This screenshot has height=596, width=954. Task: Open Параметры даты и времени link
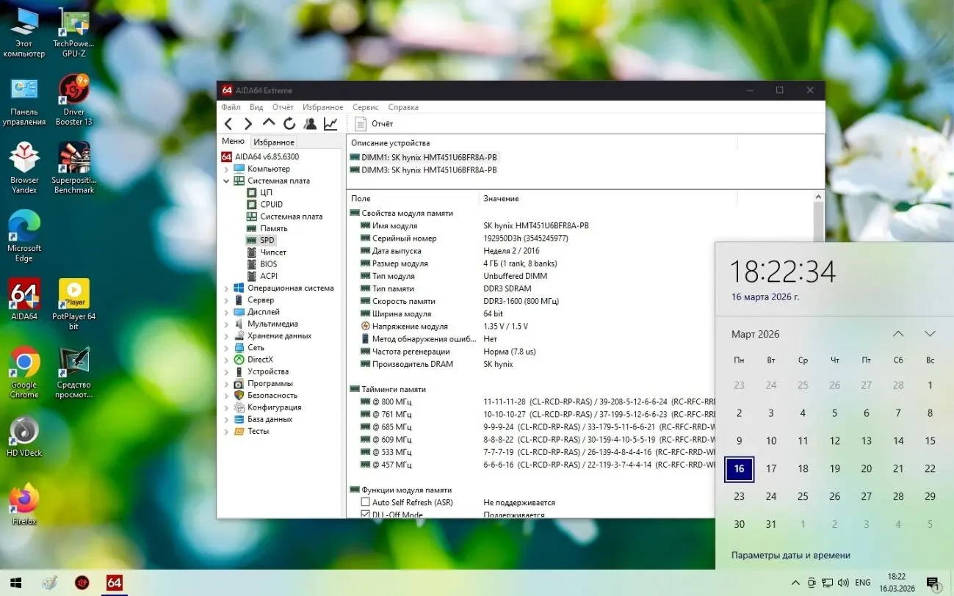tap(790, 555)
